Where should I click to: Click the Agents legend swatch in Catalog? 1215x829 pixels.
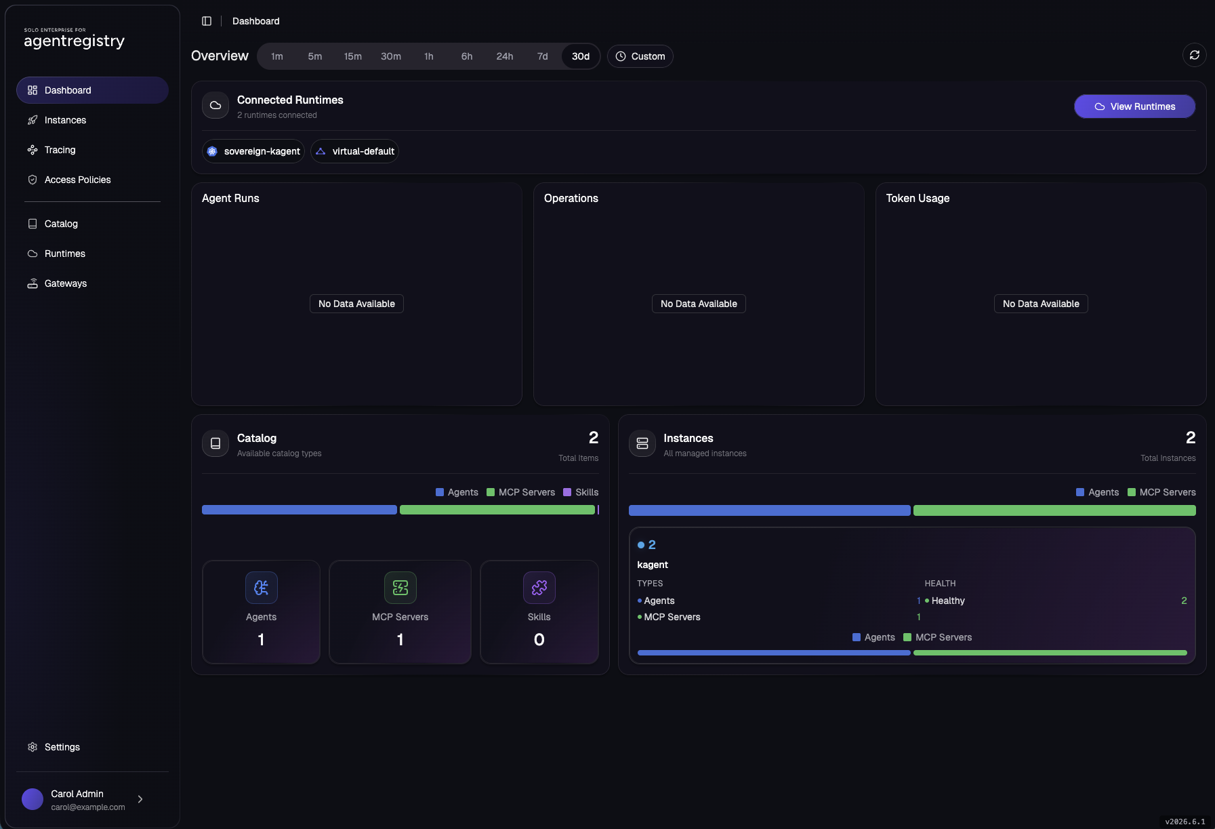click(x=440, y=492)
